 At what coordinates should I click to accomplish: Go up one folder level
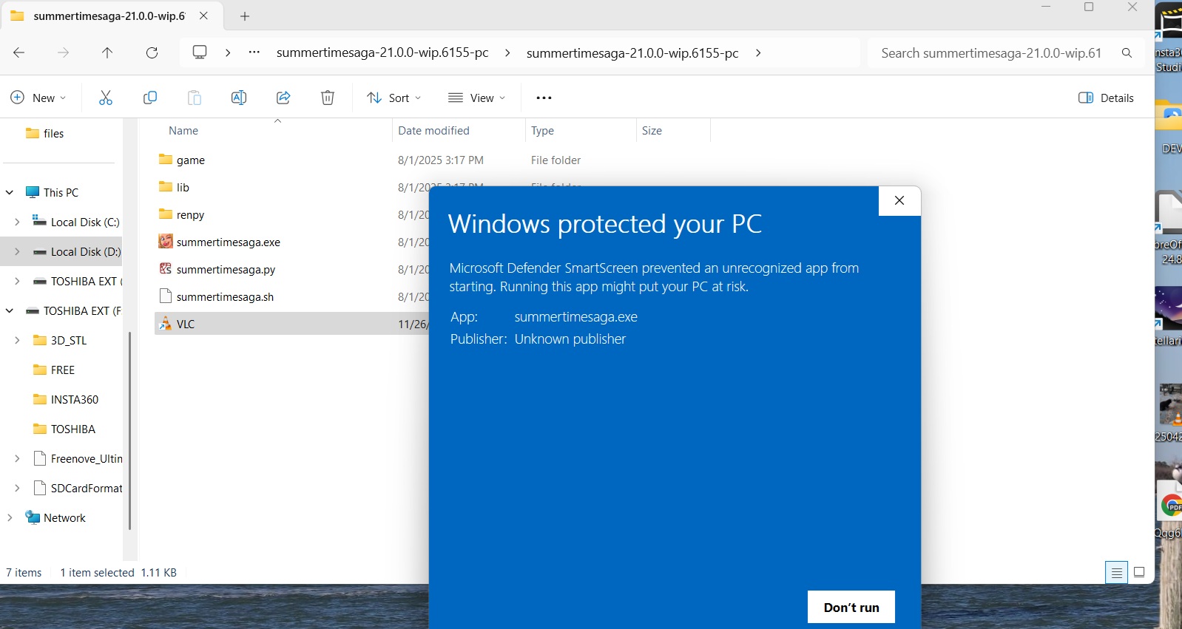pos(107,52)
